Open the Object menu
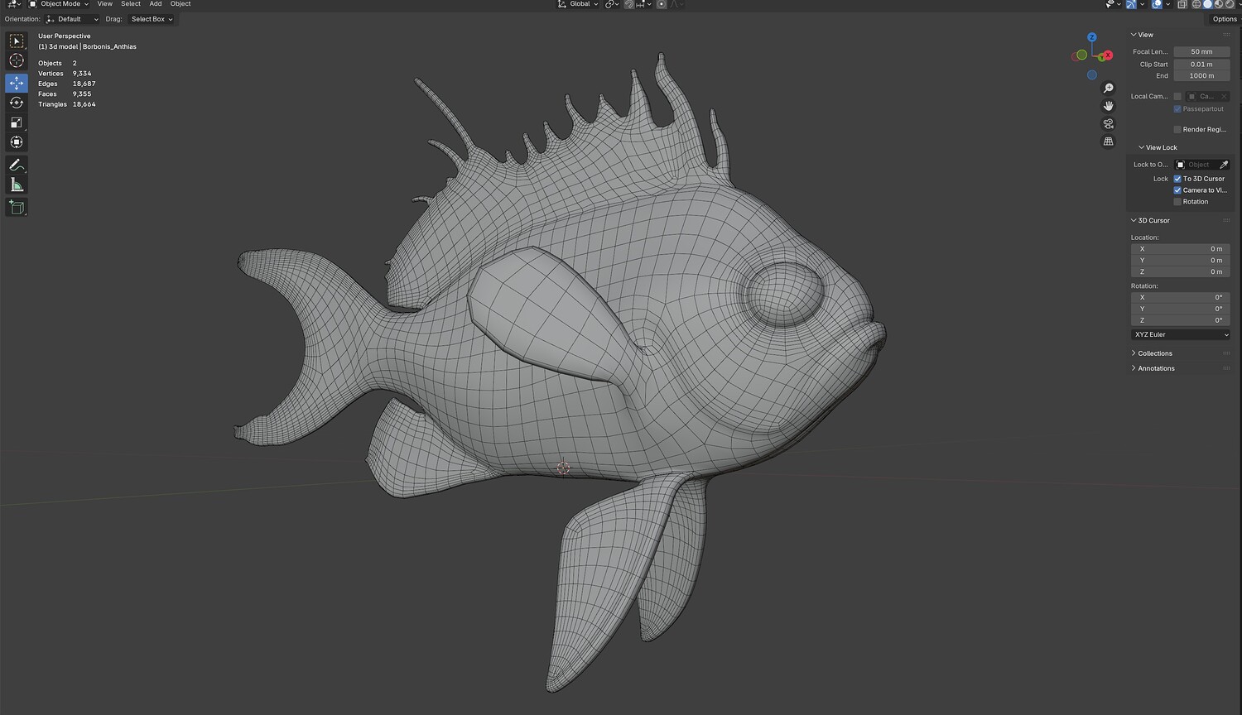This screenshot has height=715, width=1242. click(181, 4)
